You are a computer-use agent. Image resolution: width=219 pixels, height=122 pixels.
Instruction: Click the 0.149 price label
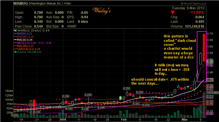[x=101, y=107]
